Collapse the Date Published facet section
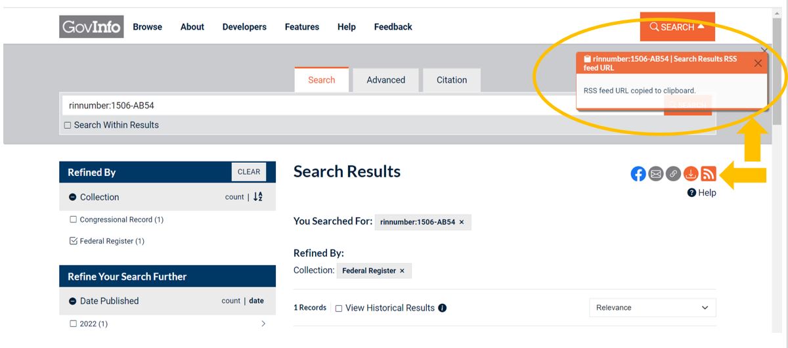The width and height of the screenshot is (788, 348). point(73,301)
